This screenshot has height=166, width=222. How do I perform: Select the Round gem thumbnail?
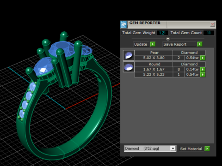(129, 67)
